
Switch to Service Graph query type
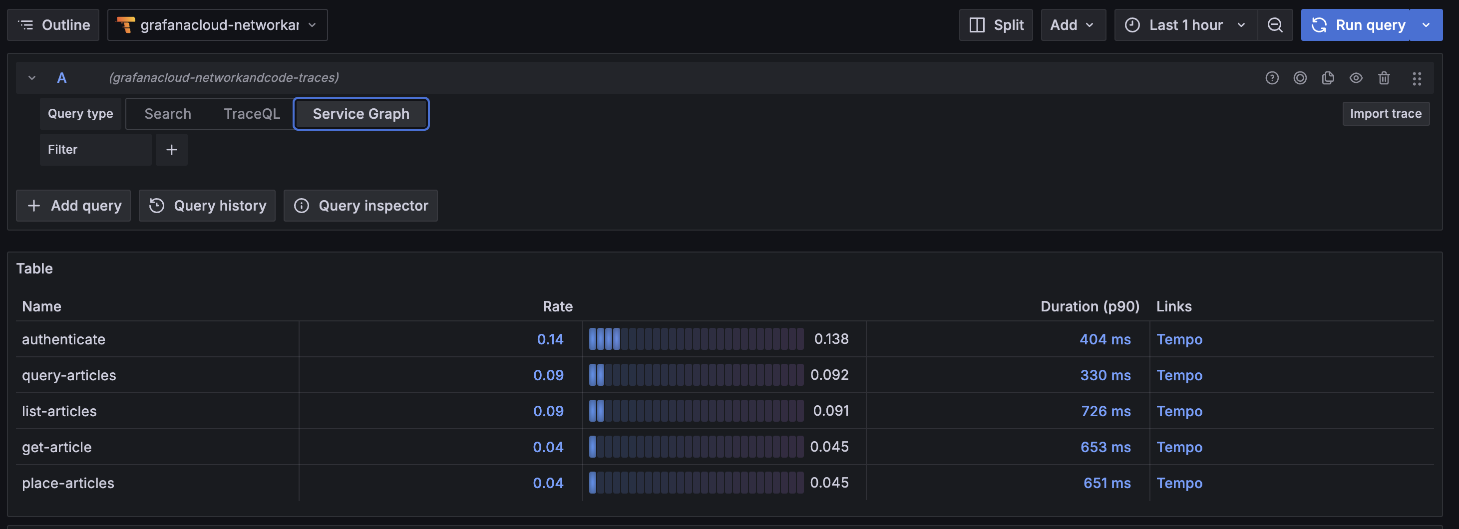tap(361, 114)
